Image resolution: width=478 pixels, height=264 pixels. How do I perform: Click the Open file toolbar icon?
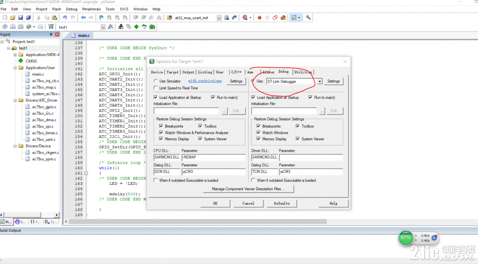click(12, 18)
